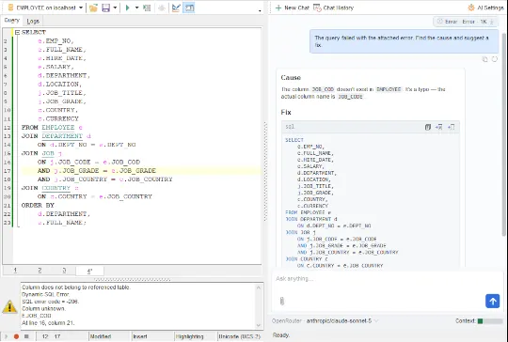508x342 pixels.
Task: Click the Highlighting status bar cell
Action: (196, 336)
